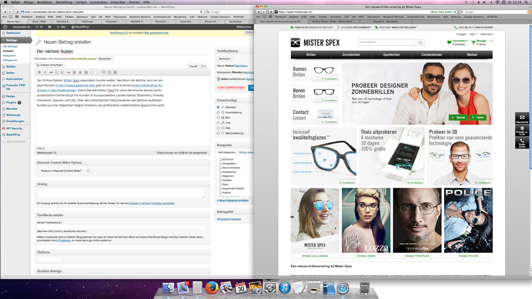The height and width of the screenshot is (299, 532).
Task: Insert bulleted list in editor
Action: coord(57,72)
